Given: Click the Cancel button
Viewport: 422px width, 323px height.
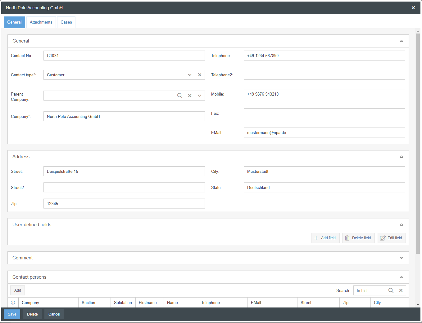Looking at the screenshot, I should (54, 314).
